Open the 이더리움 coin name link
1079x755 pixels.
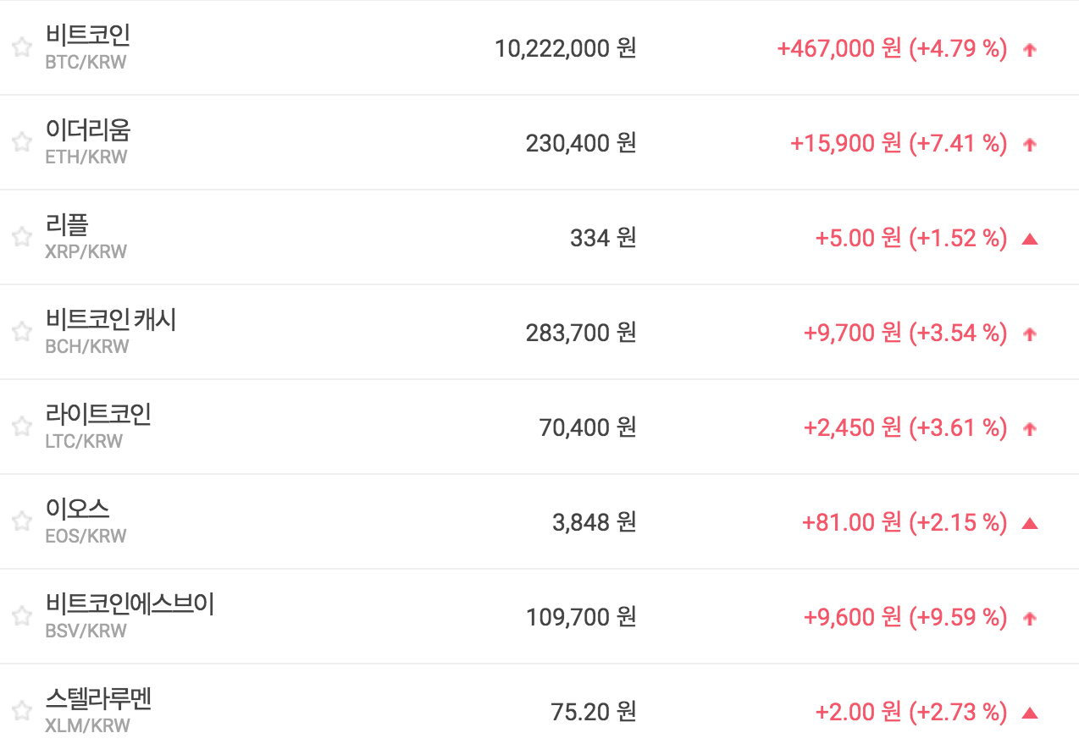point(88,130)
